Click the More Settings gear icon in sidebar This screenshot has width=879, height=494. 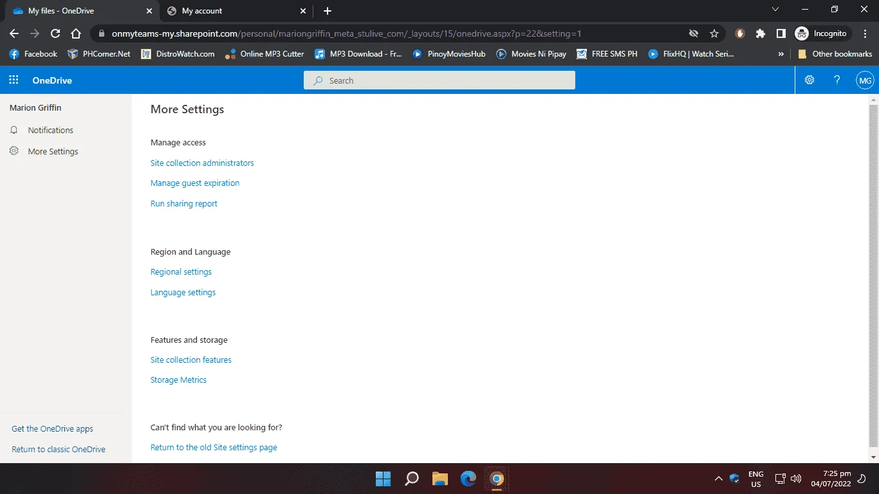[14, 151]
